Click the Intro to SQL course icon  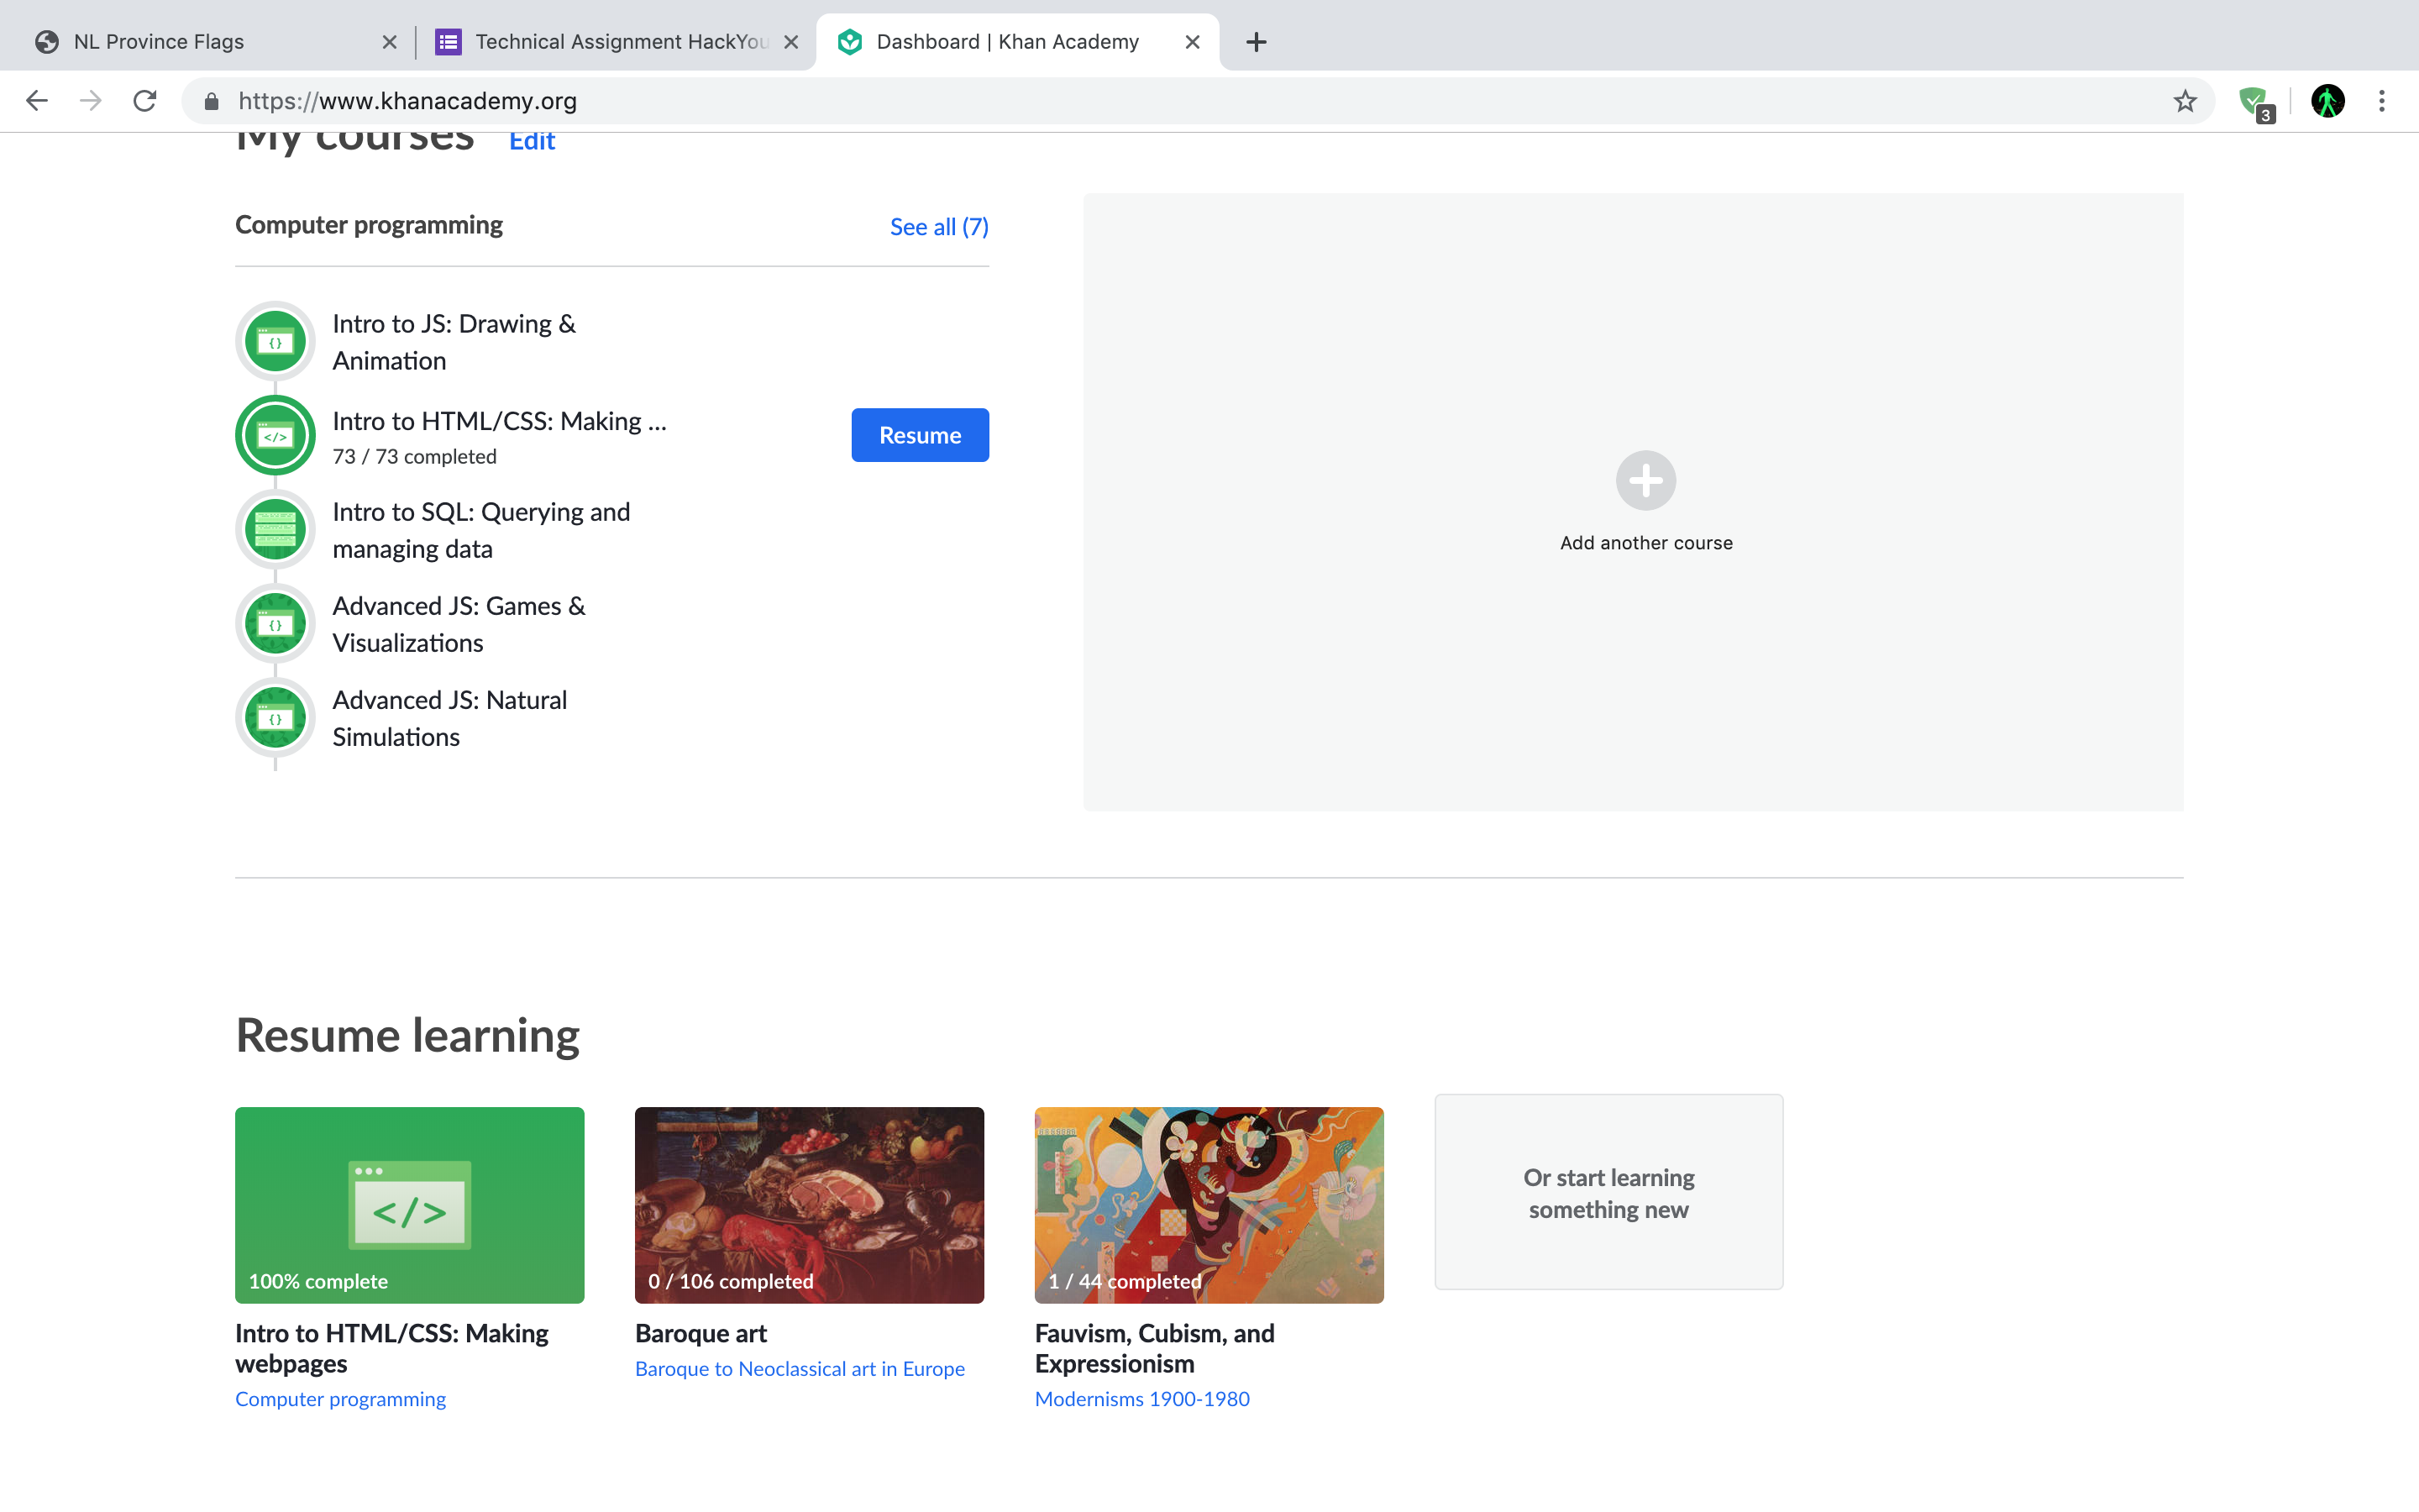(275, 529)
